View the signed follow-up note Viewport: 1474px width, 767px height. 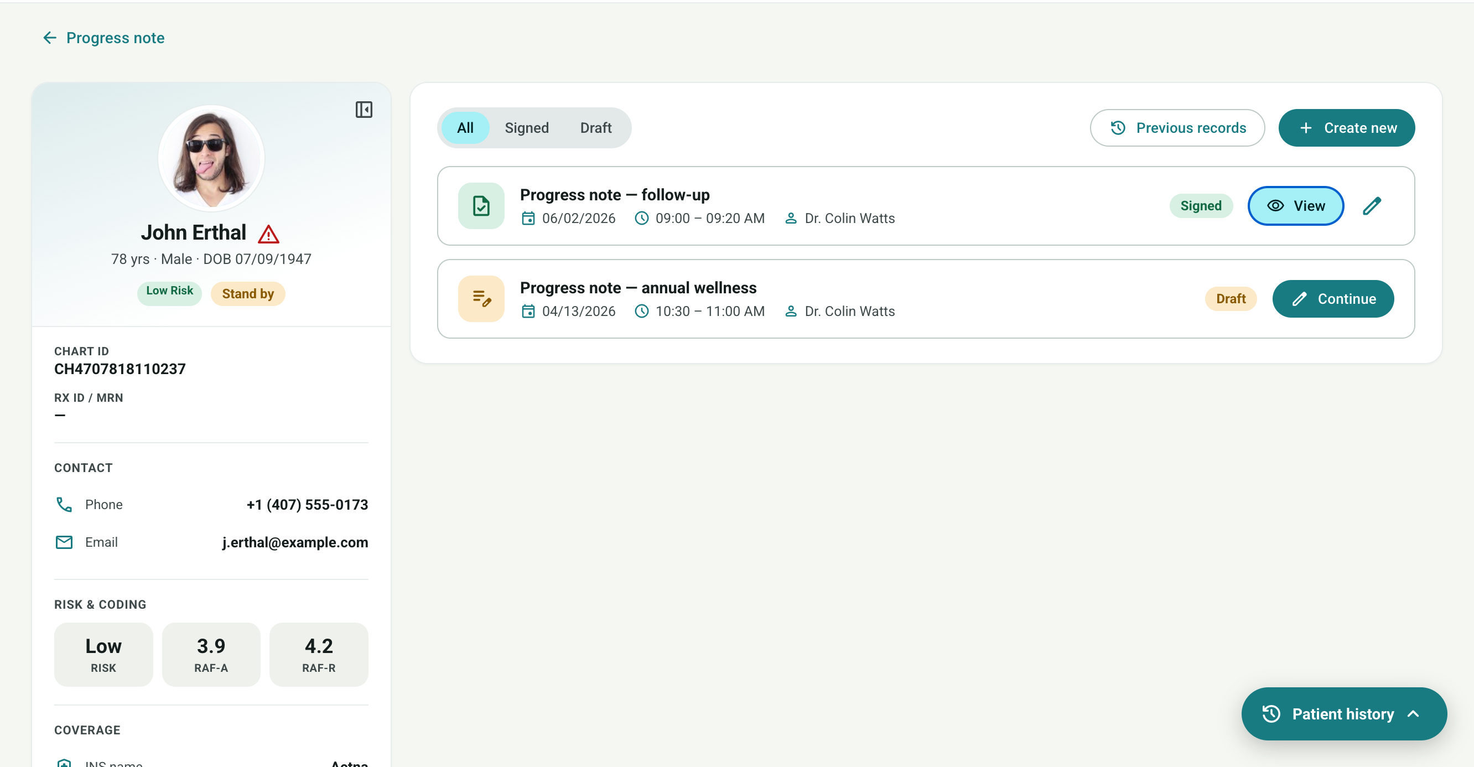1295,206
